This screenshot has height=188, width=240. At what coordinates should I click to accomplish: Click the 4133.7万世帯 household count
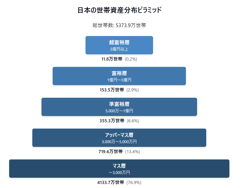click(x=111, y=183)
